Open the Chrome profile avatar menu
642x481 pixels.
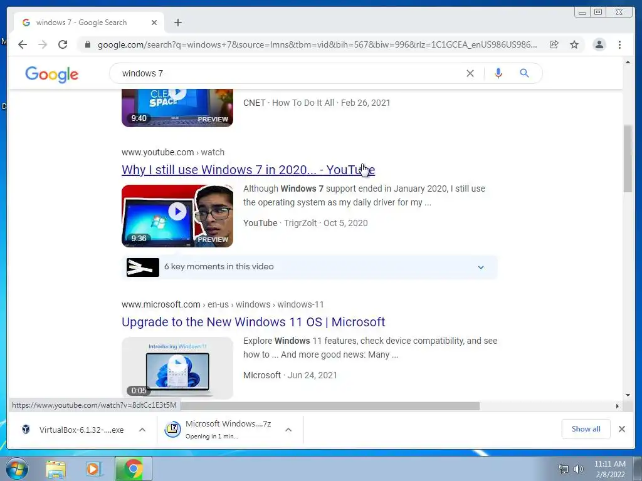[599, 44]
